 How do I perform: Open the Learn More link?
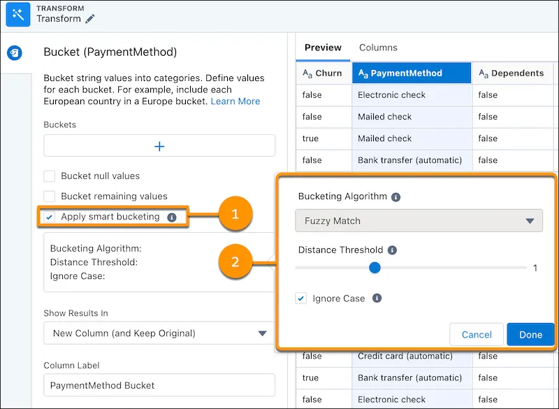click(x=235, y=101)
